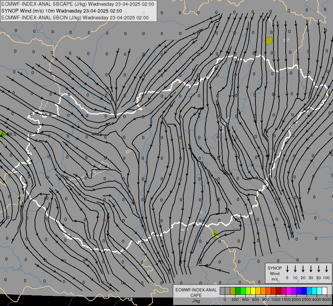The image size is (333, 306).
Task: Click the '6000' value on the CAPE scale
Action: point(327,300)
